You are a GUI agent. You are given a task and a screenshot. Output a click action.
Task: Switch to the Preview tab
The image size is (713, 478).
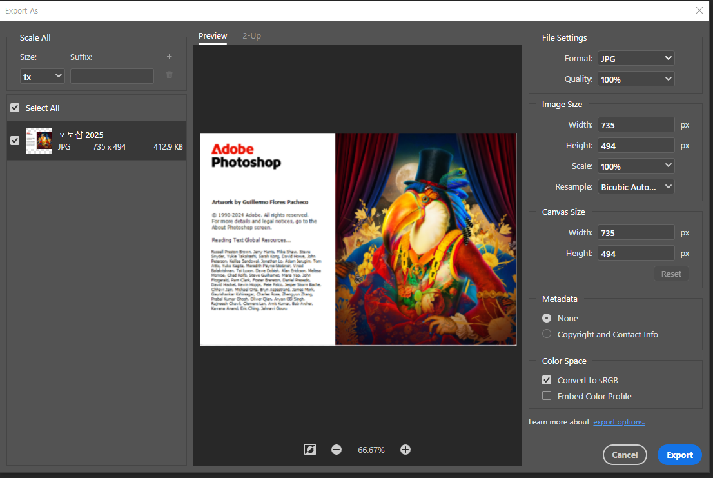pyautogui.click(x=213, y=36)
